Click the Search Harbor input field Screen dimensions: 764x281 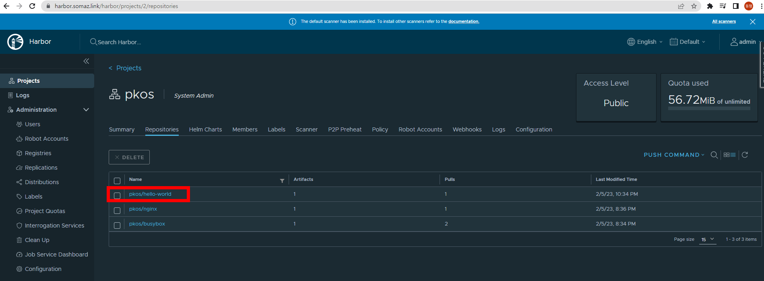[119, 42]
